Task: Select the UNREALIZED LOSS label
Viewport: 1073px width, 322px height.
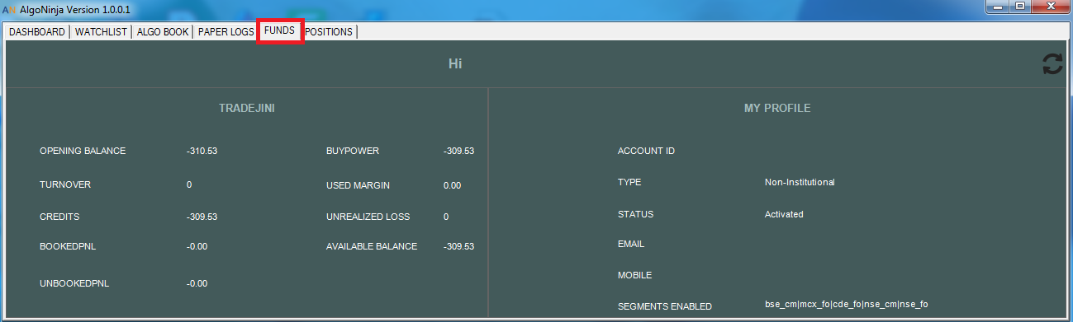Action: (368, 217)
